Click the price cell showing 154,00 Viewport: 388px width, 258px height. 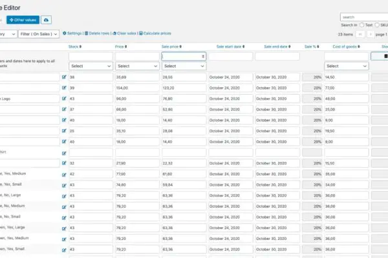click(x=137, y=88)
